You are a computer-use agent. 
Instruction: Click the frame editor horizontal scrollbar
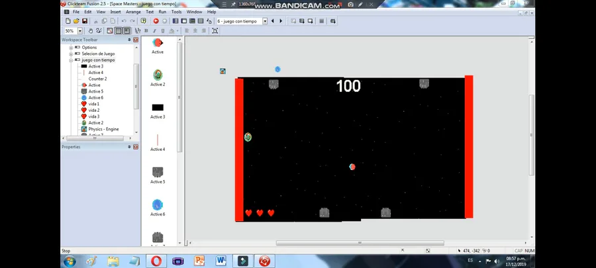click(x=360, y=243)
